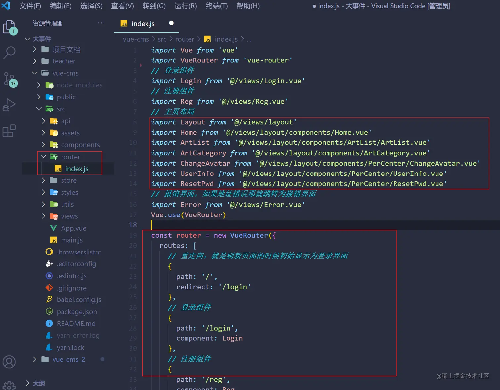Collapse the vue-cms folder

[x=35, y=73]
